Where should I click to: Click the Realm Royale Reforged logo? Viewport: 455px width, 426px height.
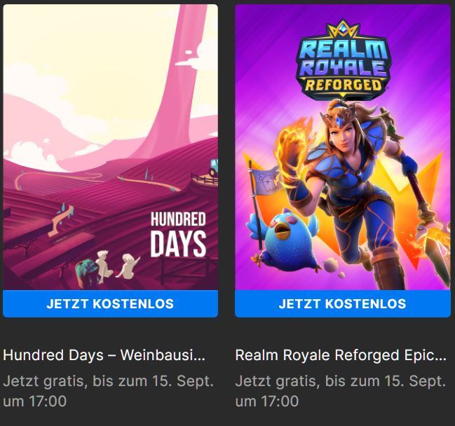(x=344, y=60)
